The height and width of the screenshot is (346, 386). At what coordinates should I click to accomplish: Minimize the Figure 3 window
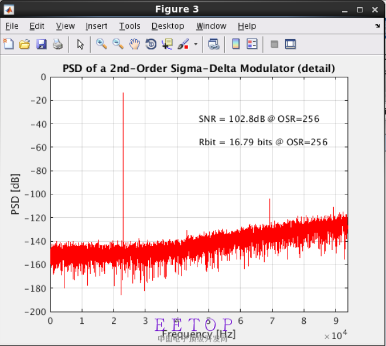(345, 11)
